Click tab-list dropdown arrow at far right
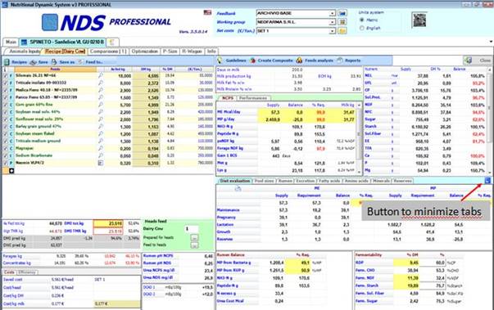 point(491,42)
